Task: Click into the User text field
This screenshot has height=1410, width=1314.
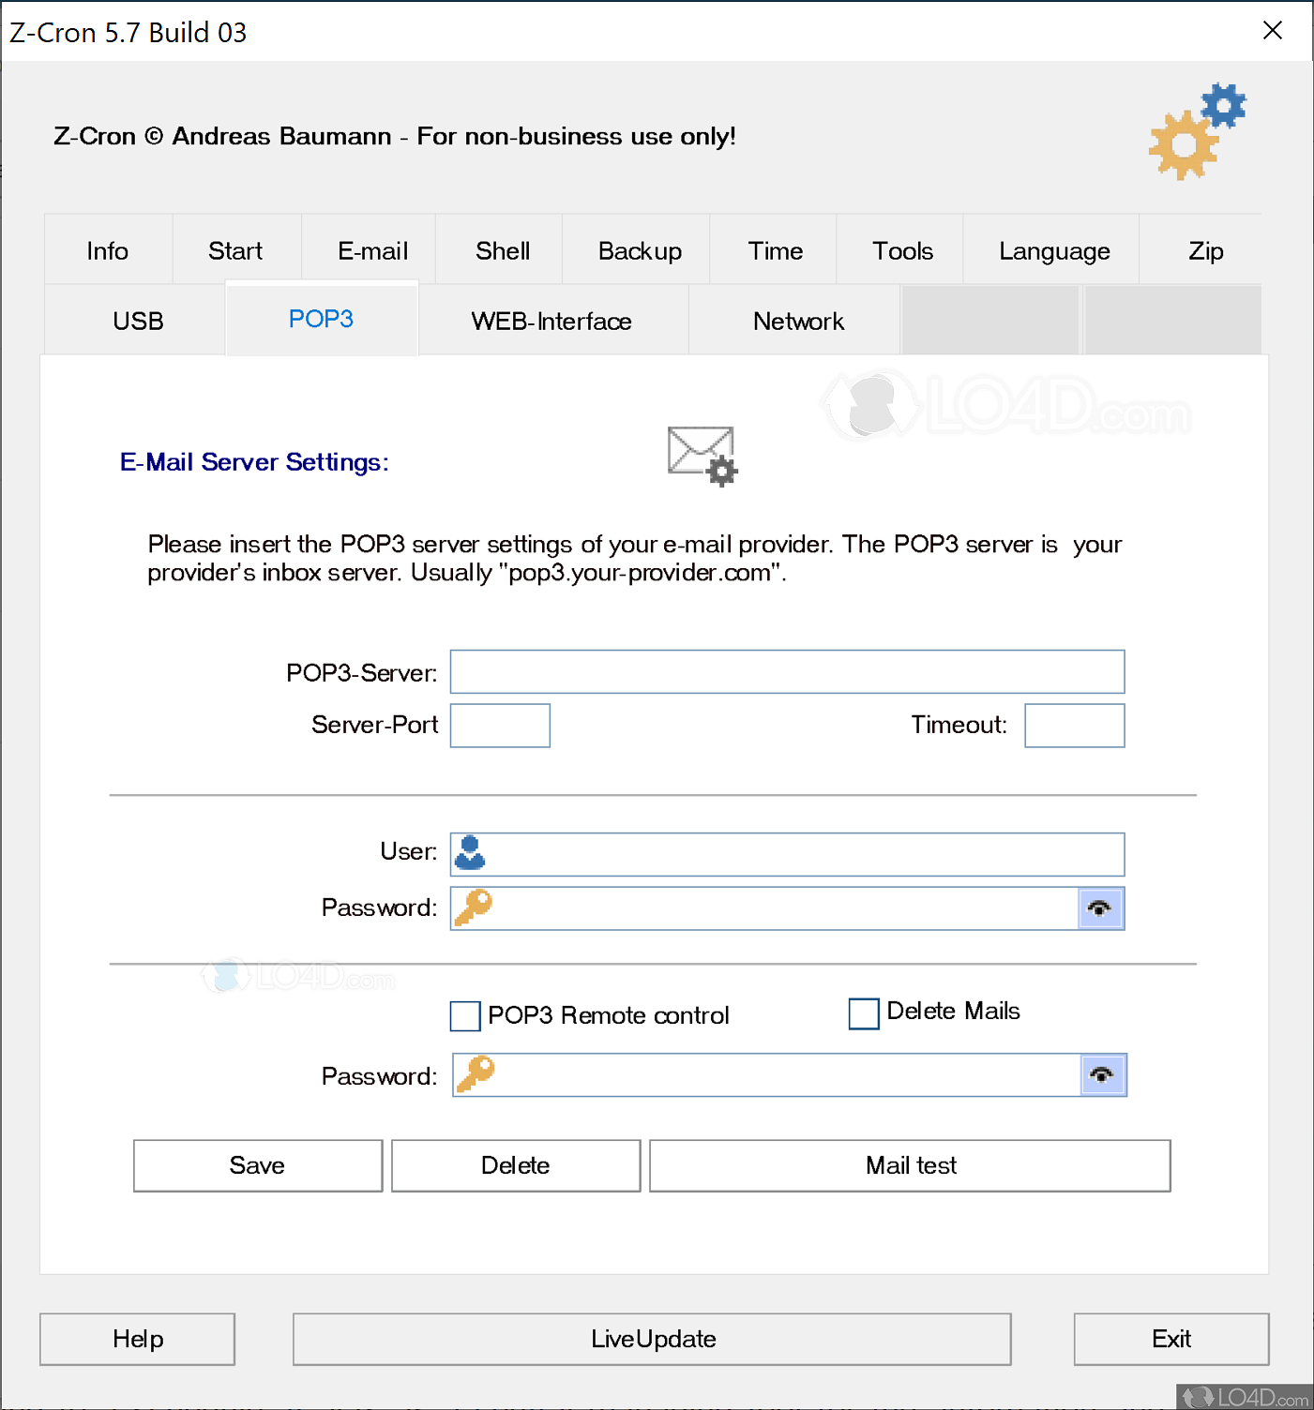Action: click(x=787, y=854)
